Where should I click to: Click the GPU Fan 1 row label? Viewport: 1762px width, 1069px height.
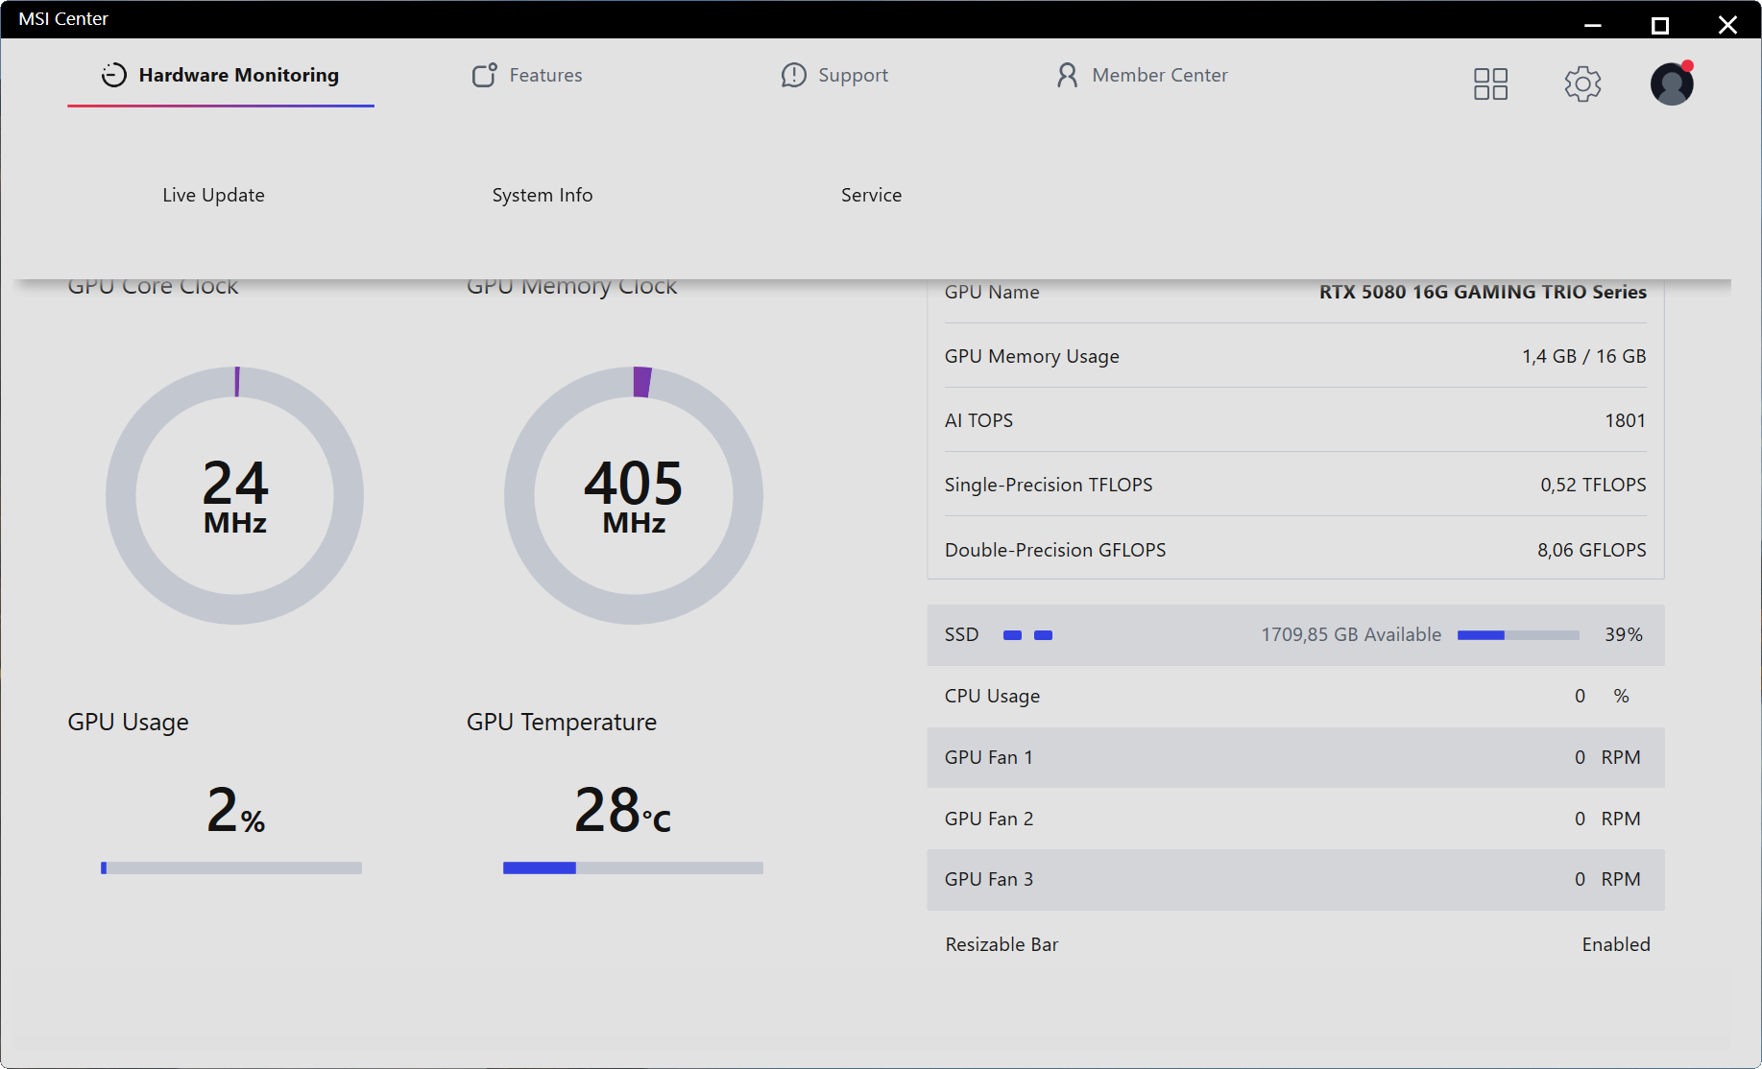click(x=989, y=757)
